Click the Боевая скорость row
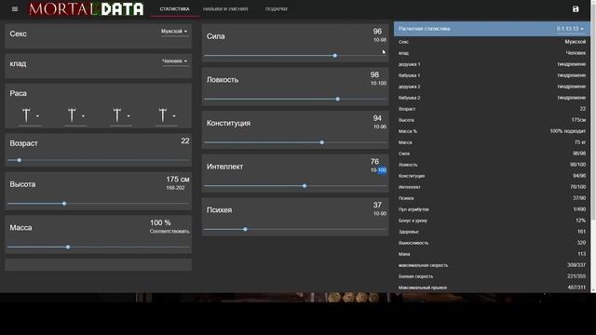The height and width of the screenshot is (335, 596). [492, 276]
